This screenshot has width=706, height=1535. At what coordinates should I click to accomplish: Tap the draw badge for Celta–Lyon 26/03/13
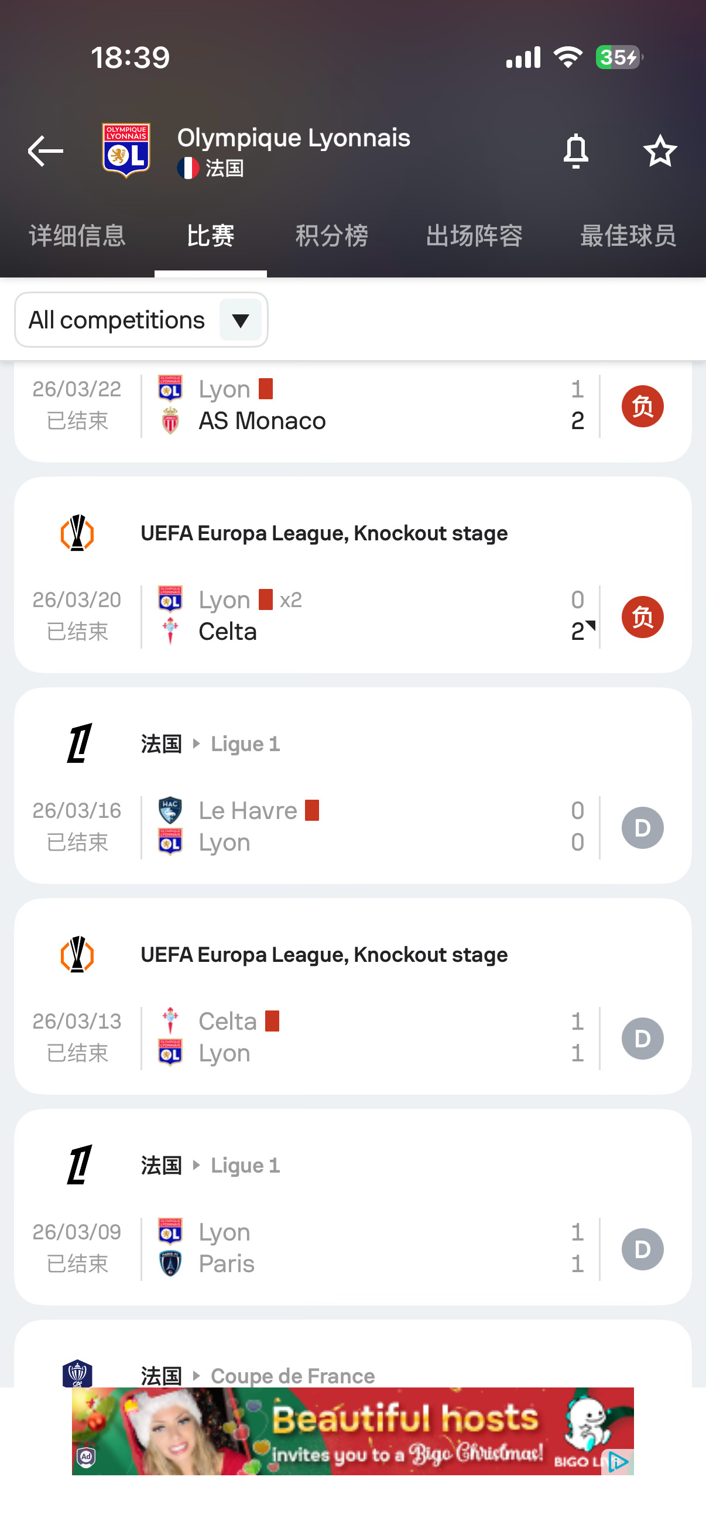click(x=642, y=1038)
